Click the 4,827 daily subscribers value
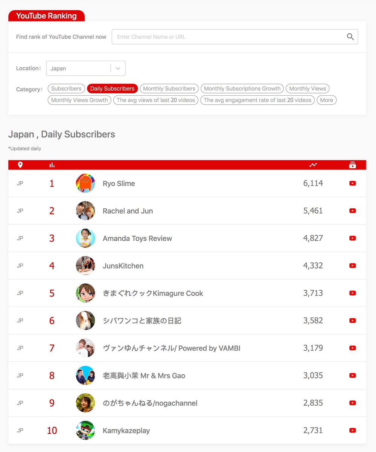 coord(313,238)
